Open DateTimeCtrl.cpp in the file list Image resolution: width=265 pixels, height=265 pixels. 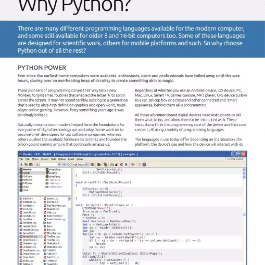coord(54,219)
